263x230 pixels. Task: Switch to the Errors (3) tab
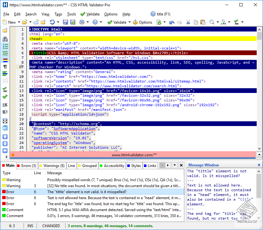pos(27,166)
